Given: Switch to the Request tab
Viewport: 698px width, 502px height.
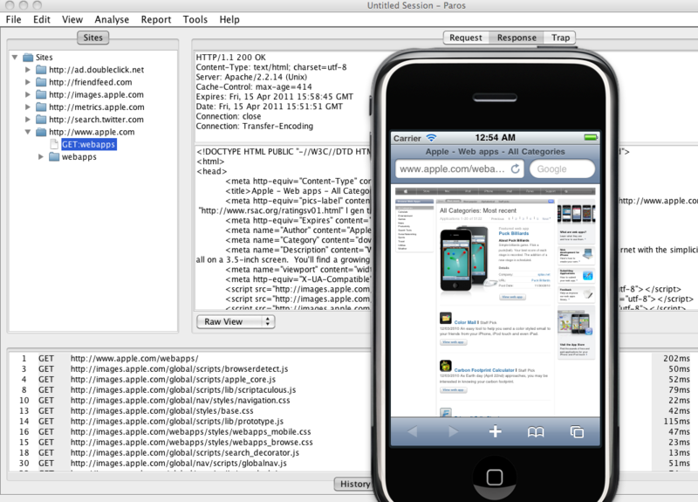Looking at the screenshot, I should click(x=466, y=38).
